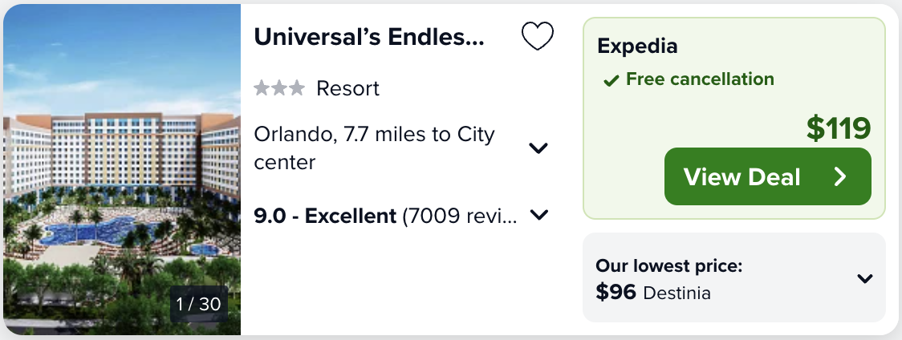The image size is (902, 340).
Task: Open the View Deal button
Action: coord(767,176)
